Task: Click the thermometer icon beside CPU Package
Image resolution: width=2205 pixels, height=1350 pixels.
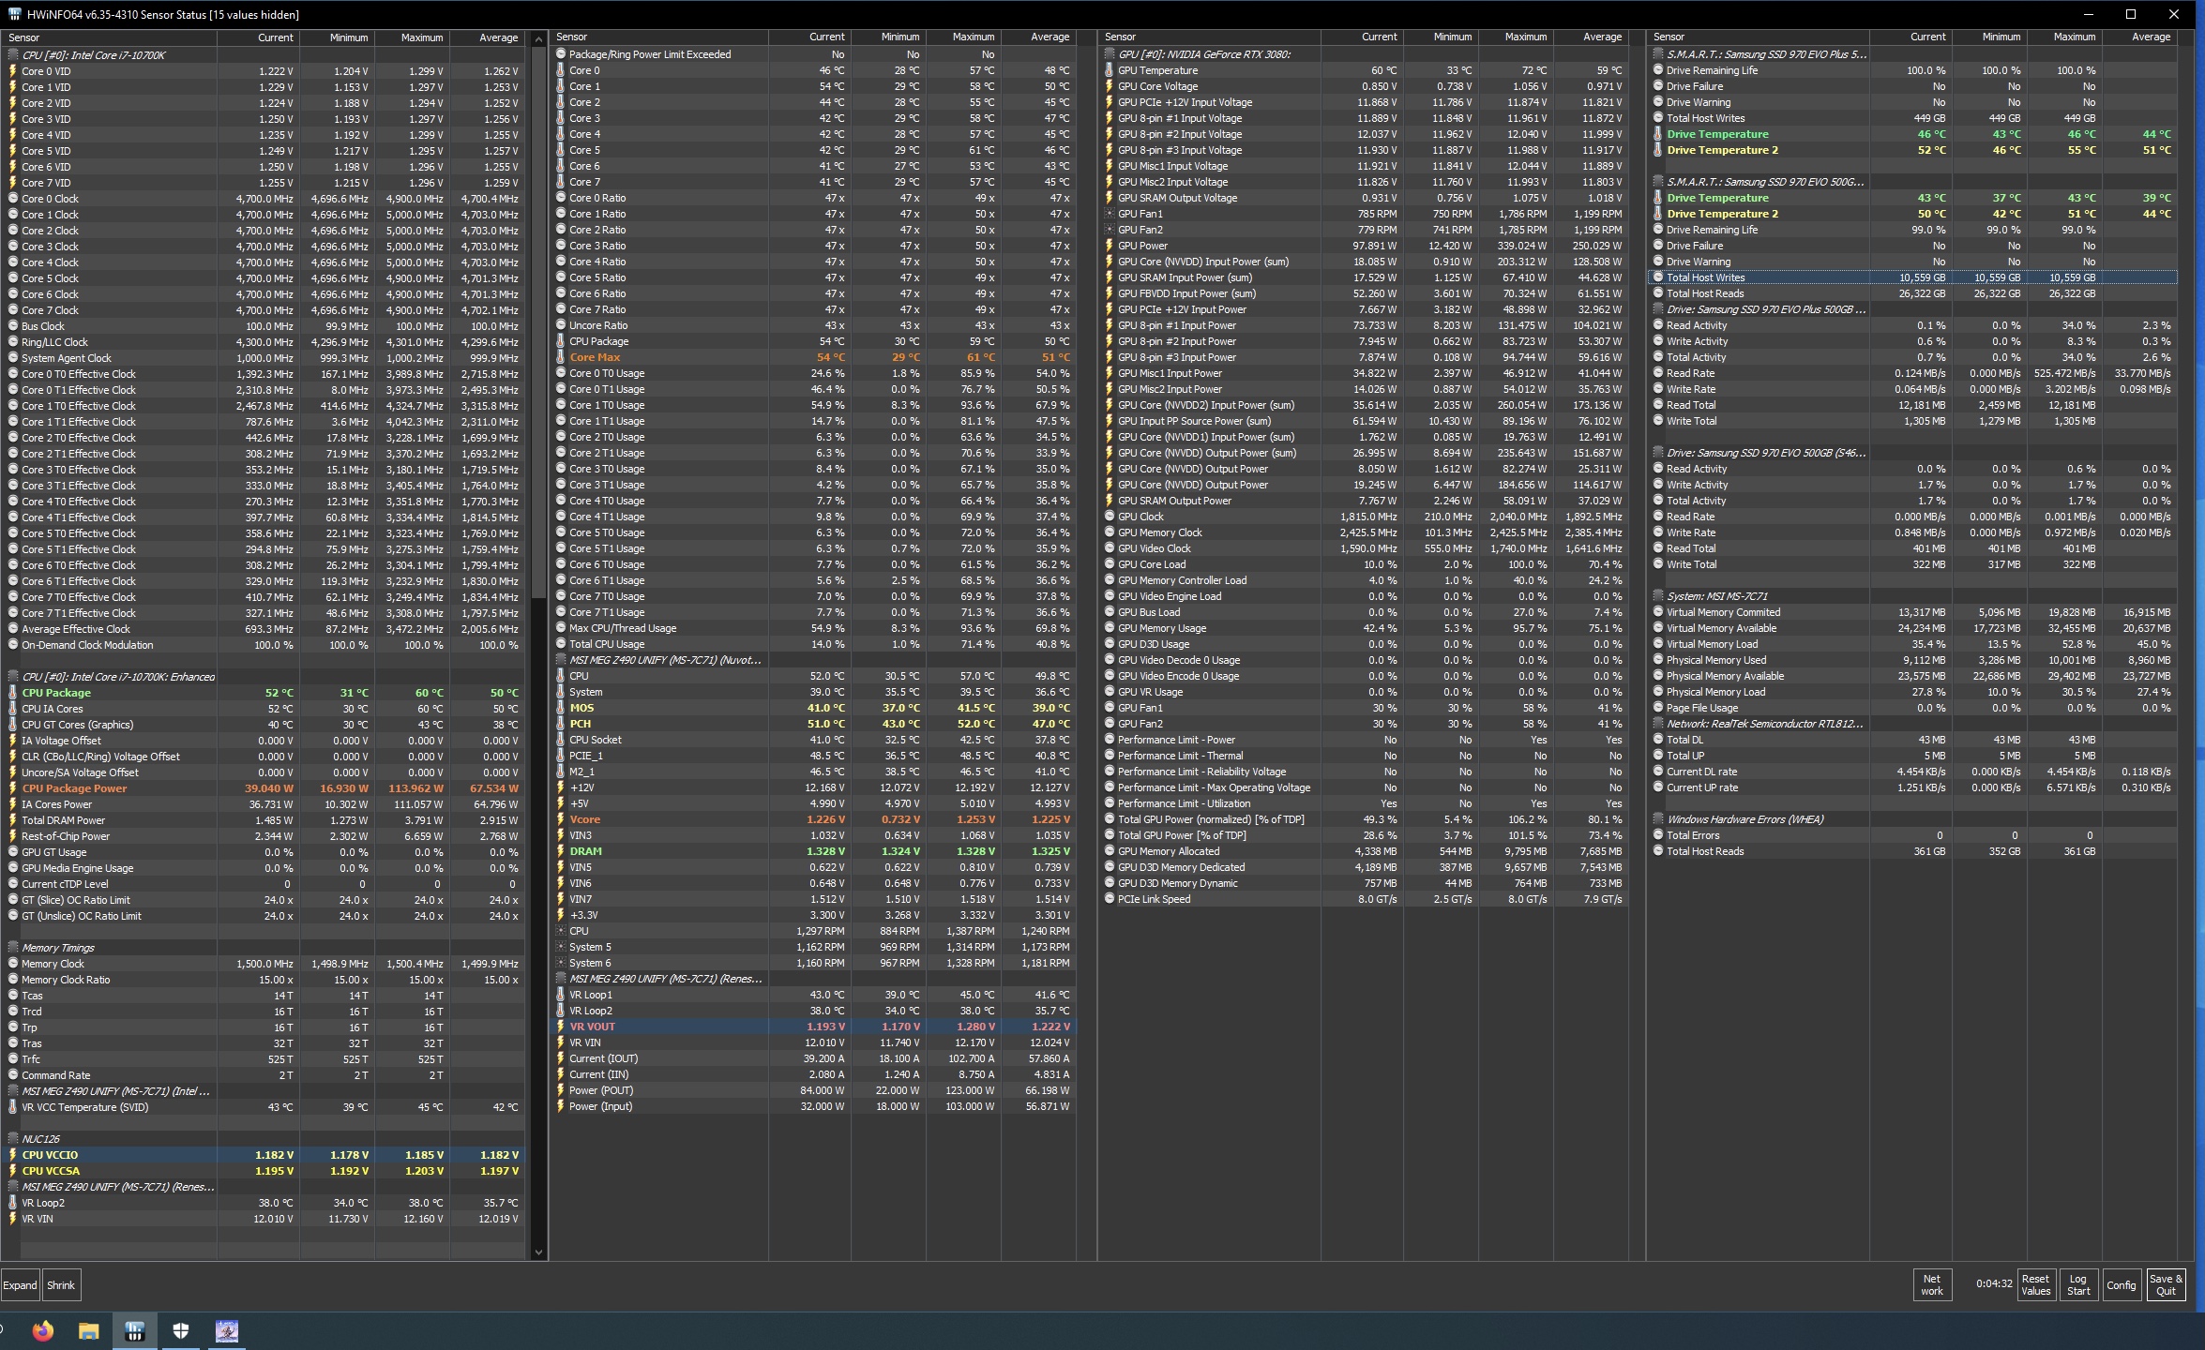Action: click(13, 693)
